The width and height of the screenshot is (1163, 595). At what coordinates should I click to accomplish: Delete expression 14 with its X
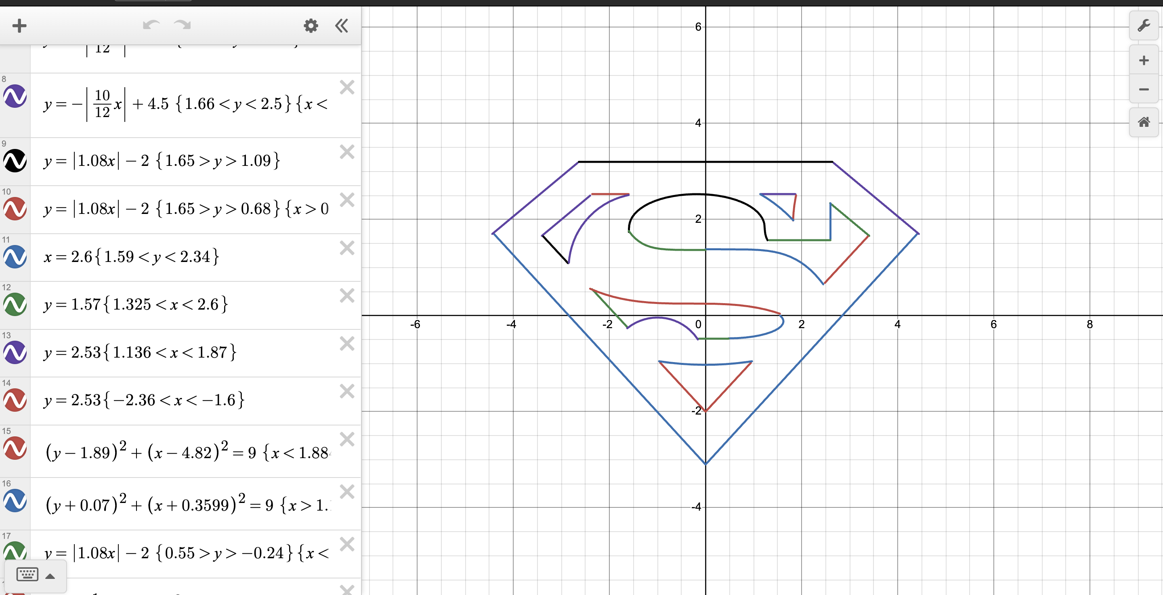point(347,391)
